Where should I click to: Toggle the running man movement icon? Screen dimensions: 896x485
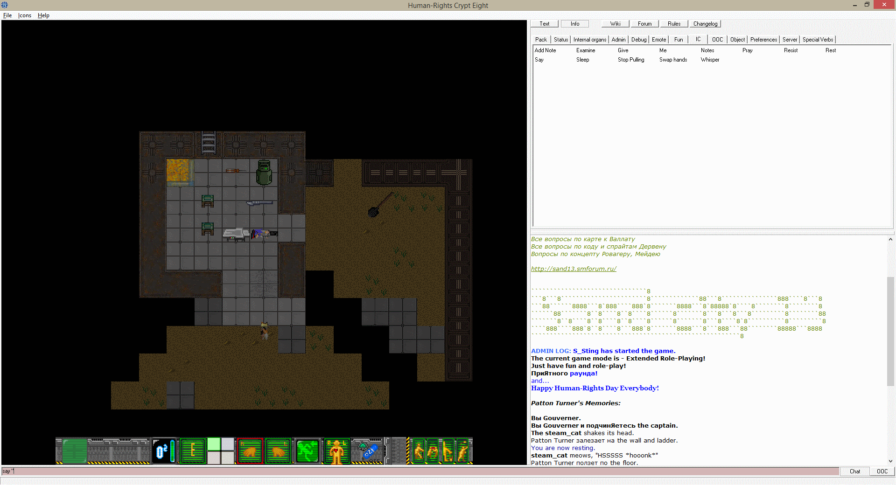pos(307,451)
